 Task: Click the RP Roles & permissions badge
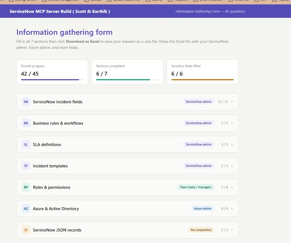point(26,187)
